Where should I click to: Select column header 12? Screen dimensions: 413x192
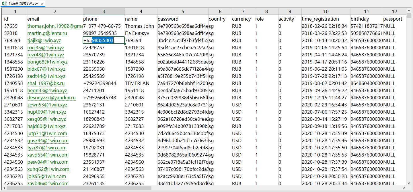[x=395, y=12]
